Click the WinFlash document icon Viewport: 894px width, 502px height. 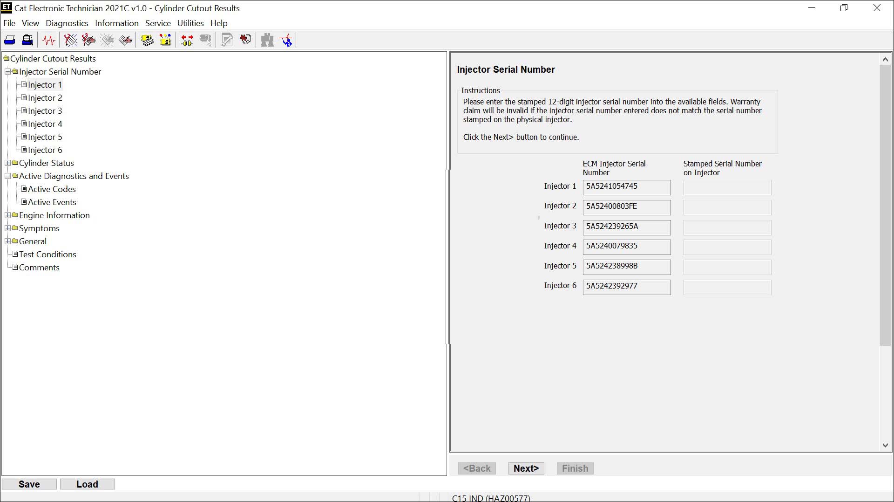point(245,40)
